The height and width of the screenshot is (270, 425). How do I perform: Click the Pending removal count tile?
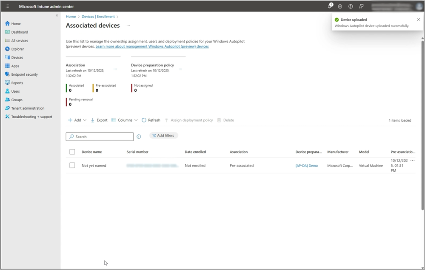[80, 102]
